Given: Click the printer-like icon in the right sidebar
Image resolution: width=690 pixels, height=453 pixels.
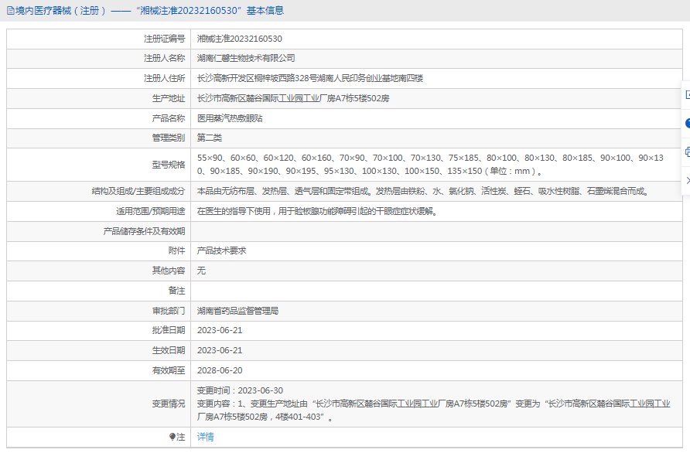Looking at the screenshot, I should click(687, 152).
